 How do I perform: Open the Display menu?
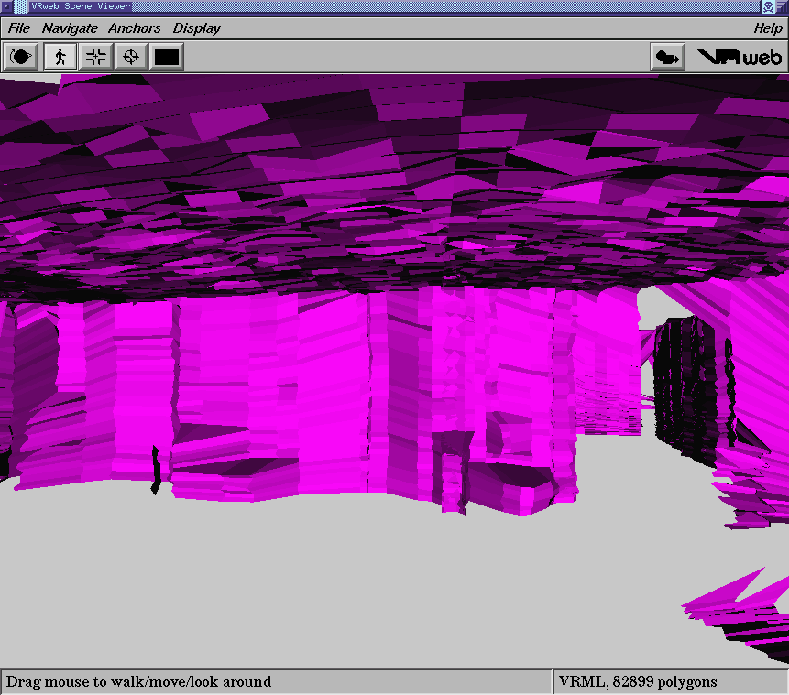pyautogui.click(x=196, y=28)
